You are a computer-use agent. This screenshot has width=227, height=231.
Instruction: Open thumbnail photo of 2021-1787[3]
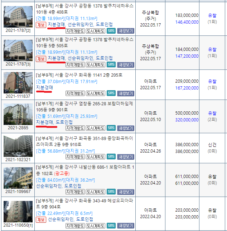(18, 50)
